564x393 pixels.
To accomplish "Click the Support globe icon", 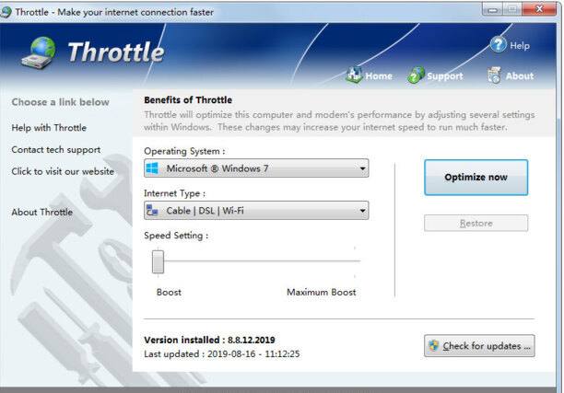I will [x=416, y=75].
